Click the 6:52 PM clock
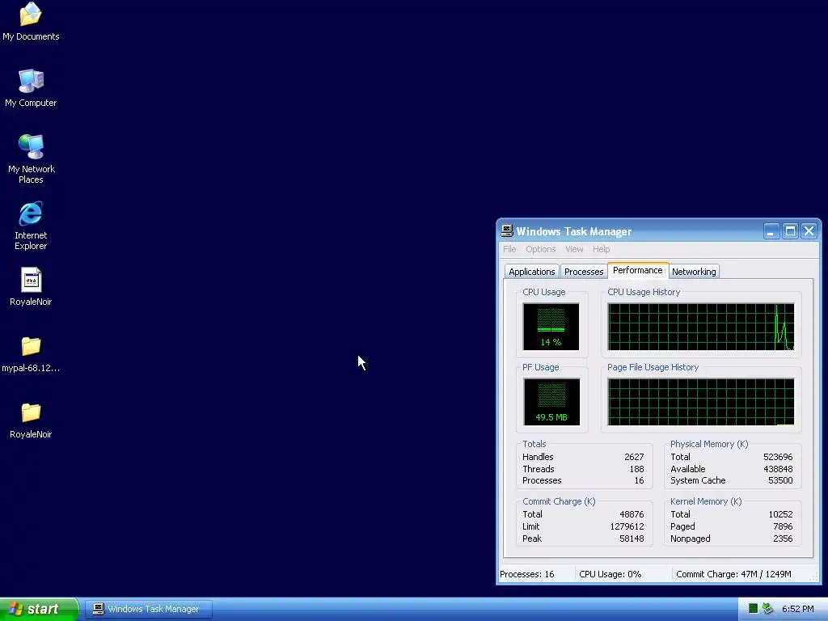The width and height of the screenshot is (828, 621). (x=797, y=609)
